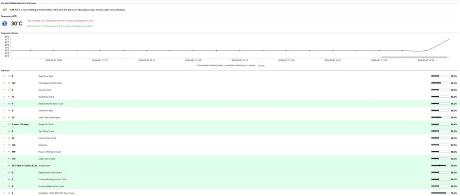Expand the Spin-Up Time attribute row

point(4,90)
